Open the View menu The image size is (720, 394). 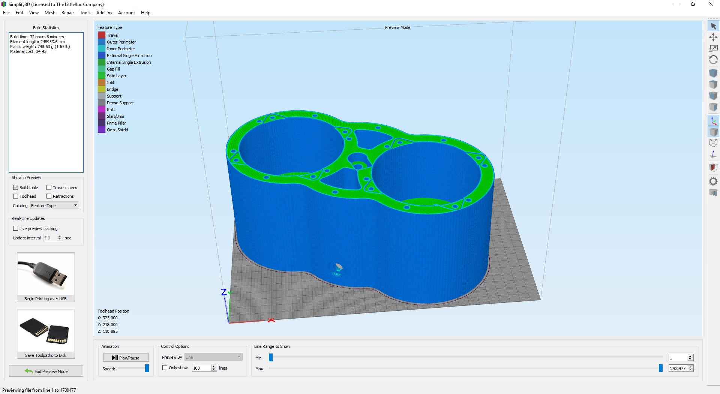click(x=34, y=13)
